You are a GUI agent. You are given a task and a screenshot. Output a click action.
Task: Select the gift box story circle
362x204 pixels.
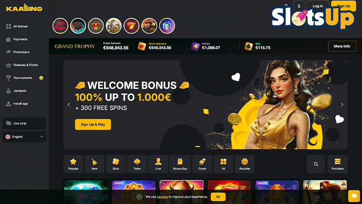pos(167,26)
